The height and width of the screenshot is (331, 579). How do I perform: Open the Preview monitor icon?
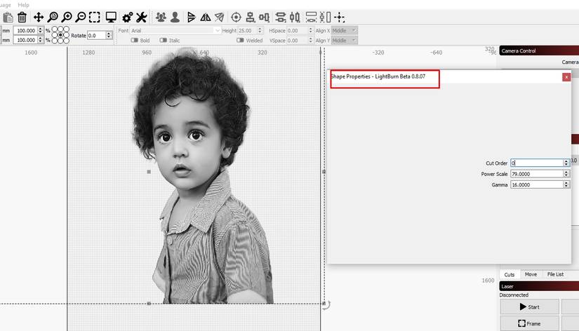pos(111,18)
